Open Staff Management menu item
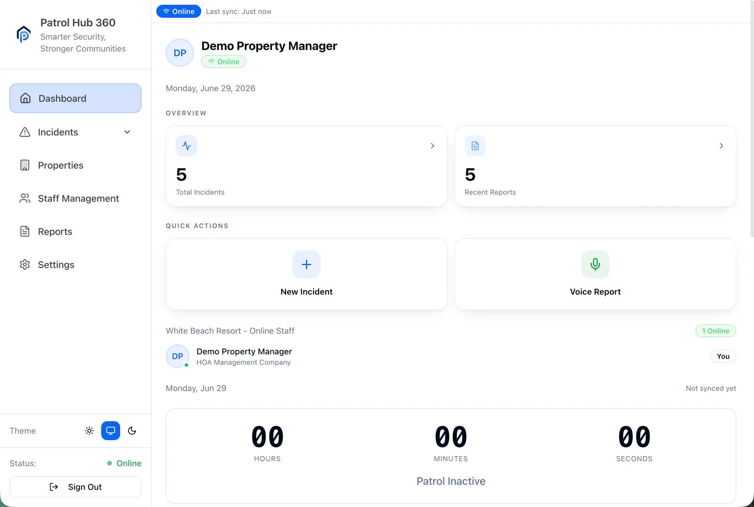Viewport: 754px width, 507px height. pos(75,198)
